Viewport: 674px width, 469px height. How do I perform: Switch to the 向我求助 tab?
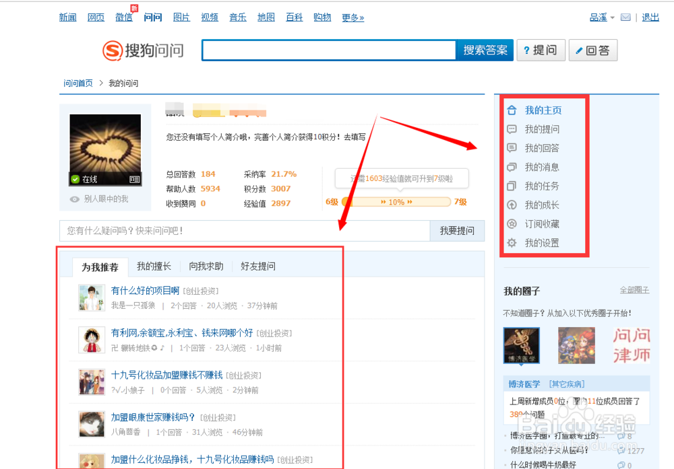pos(206,266)
